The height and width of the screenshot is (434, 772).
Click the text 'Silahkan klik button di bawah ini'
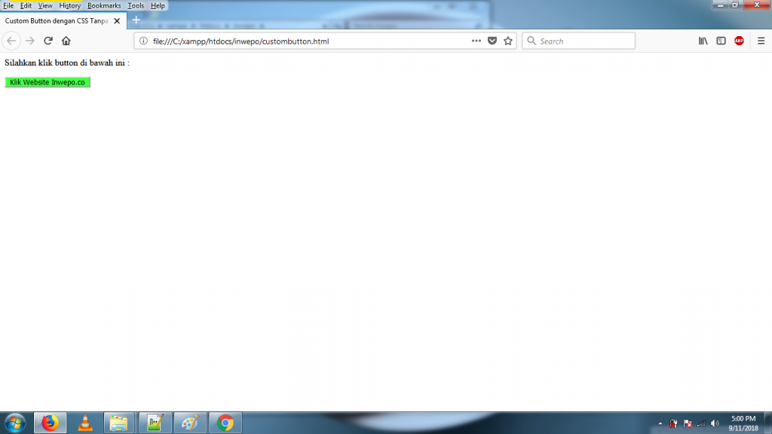coord(65,63)
